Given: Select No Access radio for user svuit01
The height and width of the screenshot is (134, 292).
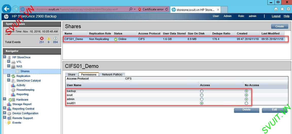Looking at the screenshot, I should pyautogui.click(x=246, y=103).
